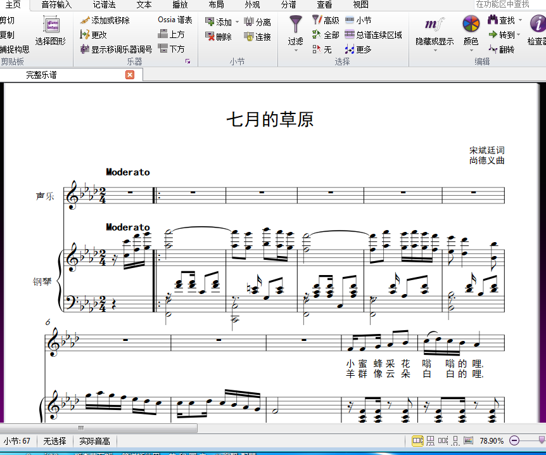546x455 pixels.
Task: Open the 播放 ribbon tab
Action: pyautogui.click(x=180, y=4)
